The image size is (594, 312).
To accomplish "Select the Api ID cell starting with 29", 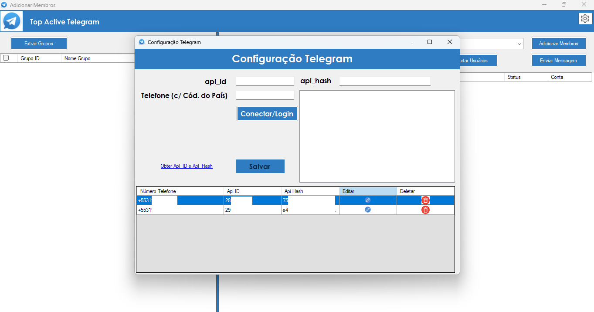I will coord(253,210).
